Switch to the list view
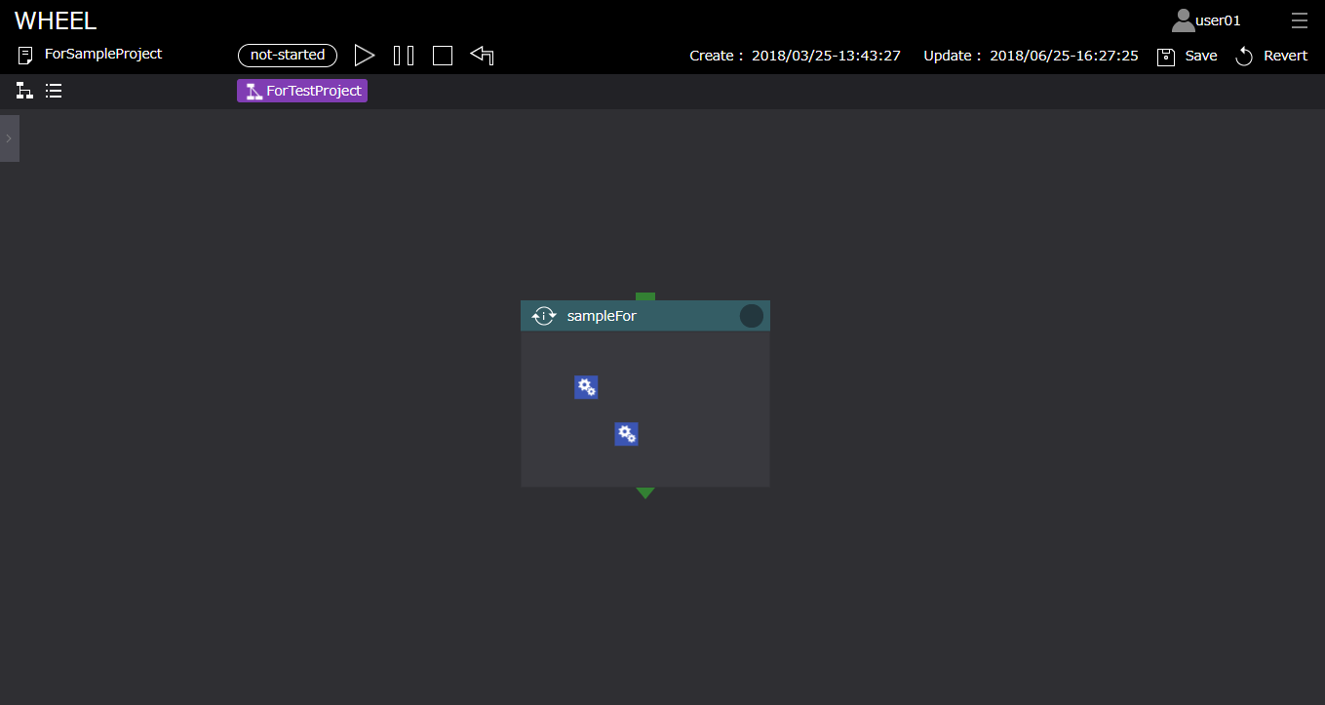Screen dimensions: 1325x705 [x=54, y=91]
